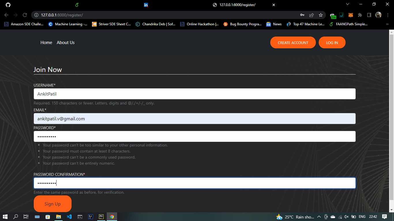
Task: Switch to the LinkedIn browser tab
Action: pyautogui.click(x=146, y=5)
